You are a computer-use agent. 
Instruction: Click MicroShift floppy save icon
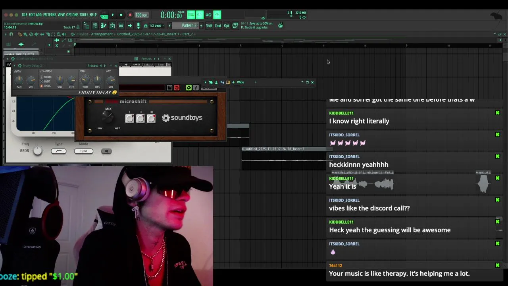tap(169, 88)
